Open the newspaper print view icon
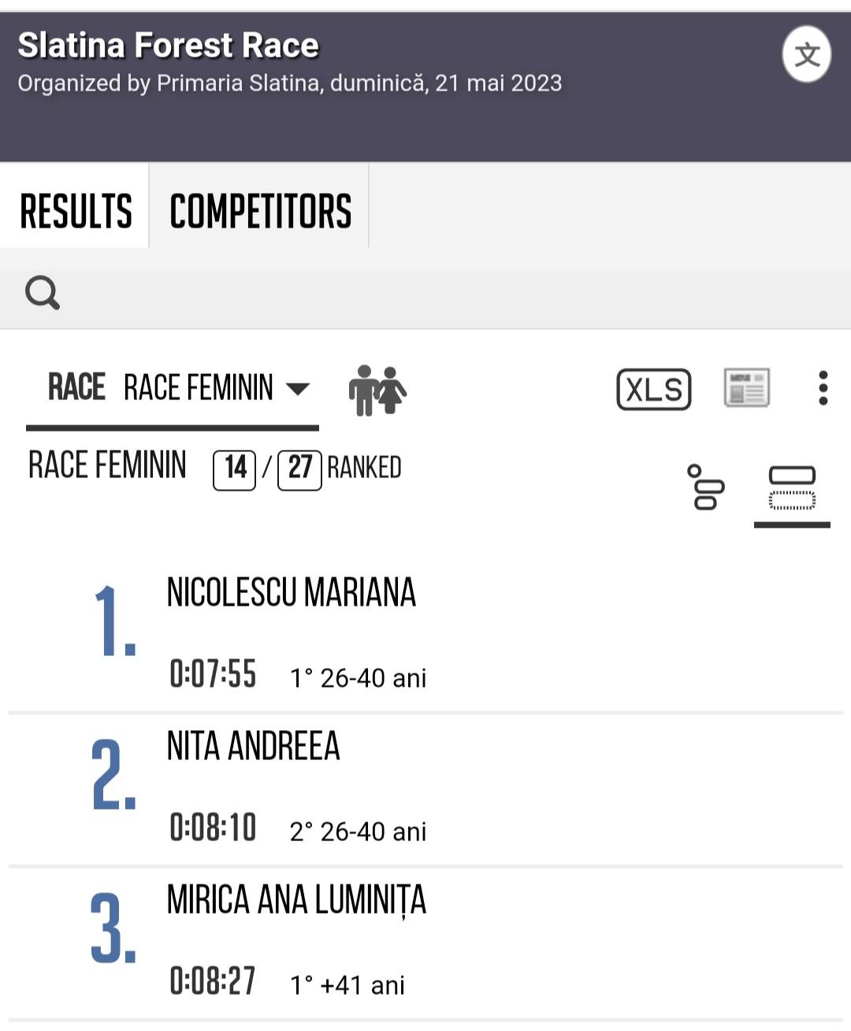 point(746,388)
